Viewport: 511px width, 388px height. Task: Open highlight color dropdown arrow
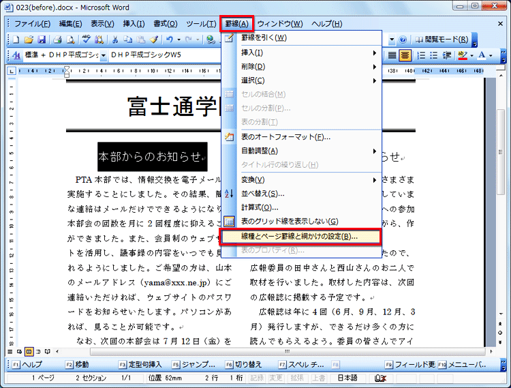click(x=471, y=56)
